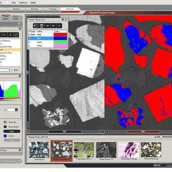Image resolution: width=172 pixels, height=172 pixels.
Task: Click the Run Measurement button
Action: [10, 161]
